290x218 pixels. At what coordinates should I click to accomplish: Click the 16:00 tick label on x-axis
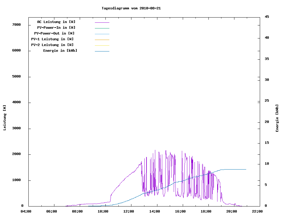pyautogui.click(x=180, y=211)
